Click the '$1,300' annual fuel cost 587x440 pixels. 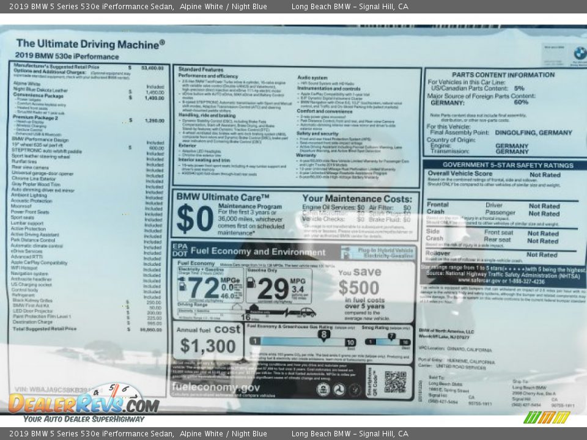pyautogui.click(x=208, y=346)
